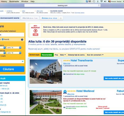Click the monumente keyword link
Viewport: 124px width, 116px height.
coord(80,44)
